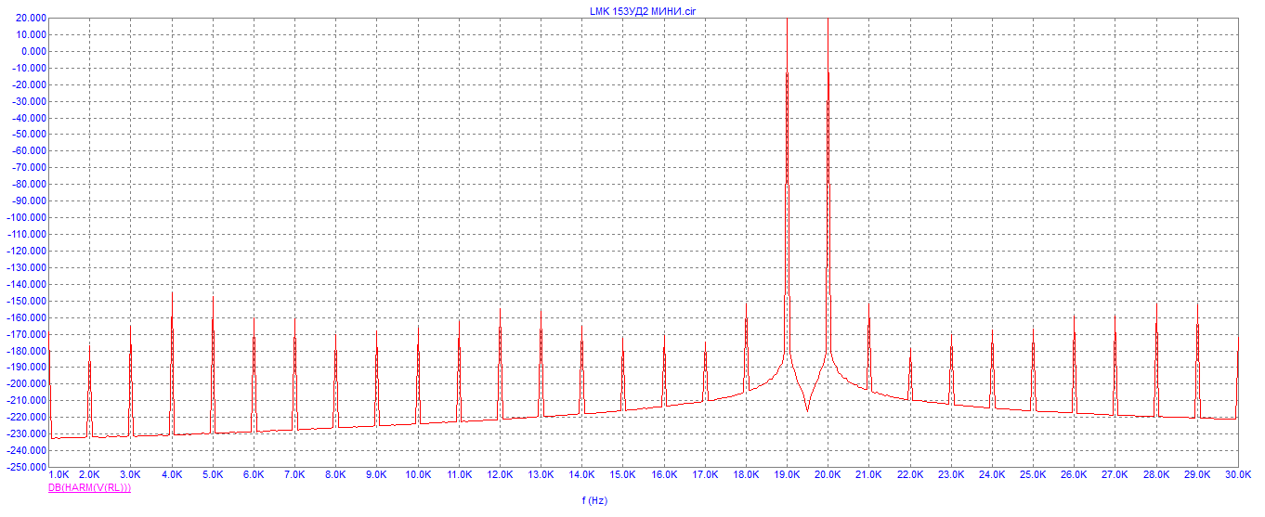Image resolution: width=1265 pixels, height=517 pixels.
Task: Select the 27.0K frequency tick label
Action: pos(1115,474)
